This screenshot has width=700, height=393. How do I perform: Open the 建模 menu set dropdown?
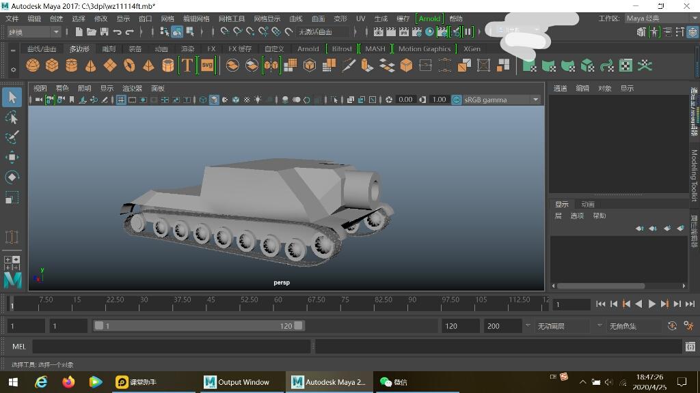tap(34, 31)
